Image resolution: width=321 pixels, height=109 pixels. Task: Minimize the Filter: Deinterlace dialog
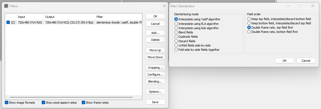[288, 6]
